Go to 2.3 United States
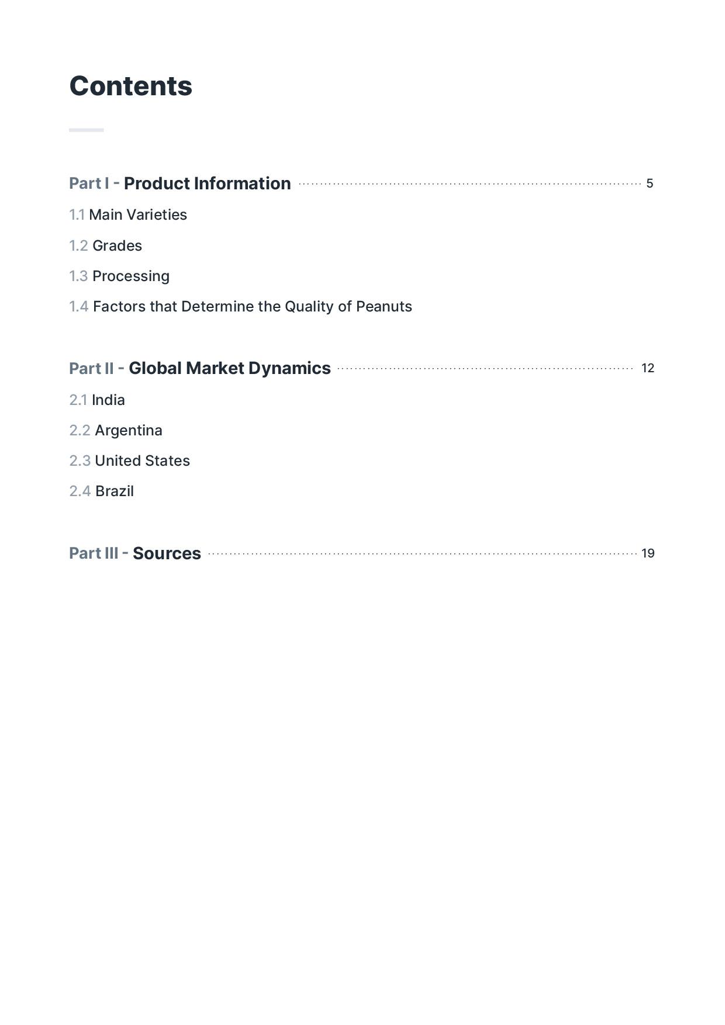The width and height of the screenshot is (725, 1025). pos(129,461)
